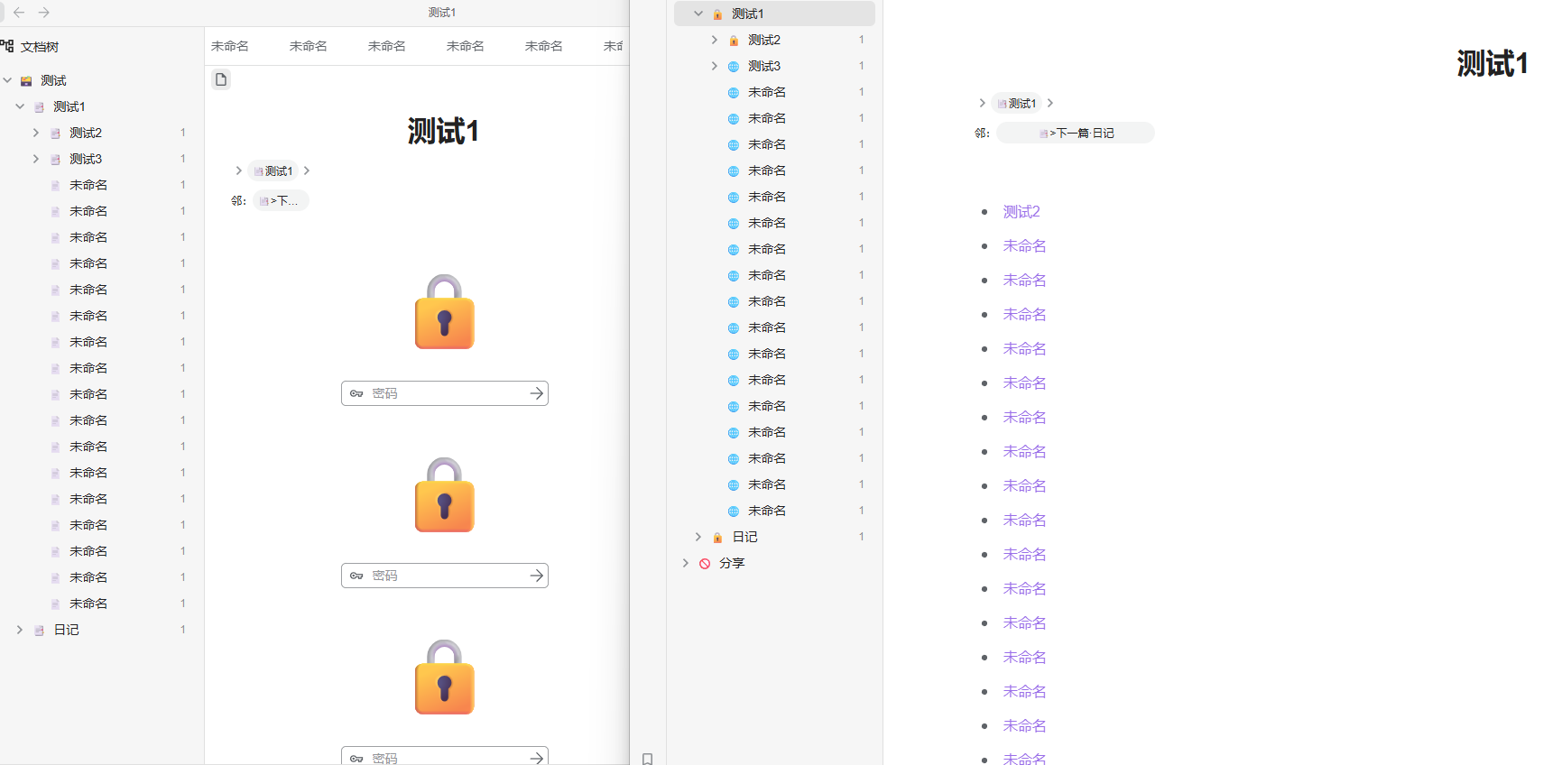This screenshot has width=1562, height=765.
Task: Click the 测试1 heading on the published page
Action: click(1493, 63)
